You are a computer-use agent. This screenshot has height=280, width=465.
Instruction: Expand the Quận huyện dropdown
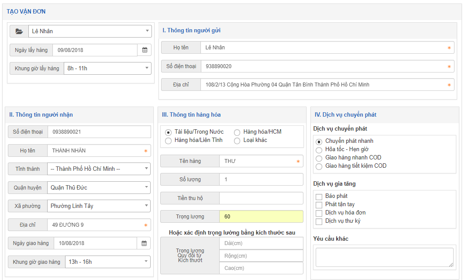pyautogui.click(x=99, y=188)
